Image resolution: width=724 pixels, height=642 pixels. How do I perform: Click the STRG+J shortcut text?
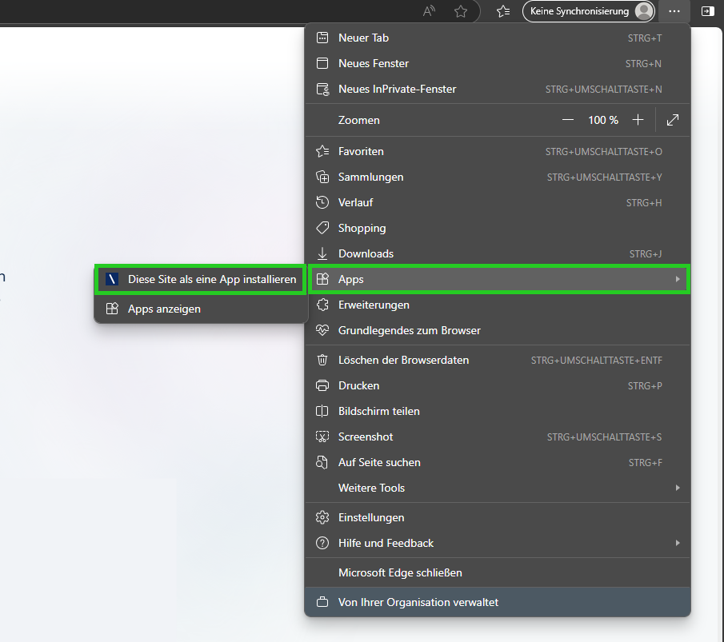[646, 254]
